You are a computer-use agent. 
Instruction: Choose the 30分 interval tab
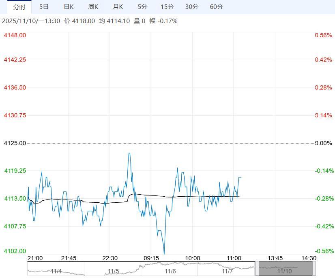[x=192, y=7]
